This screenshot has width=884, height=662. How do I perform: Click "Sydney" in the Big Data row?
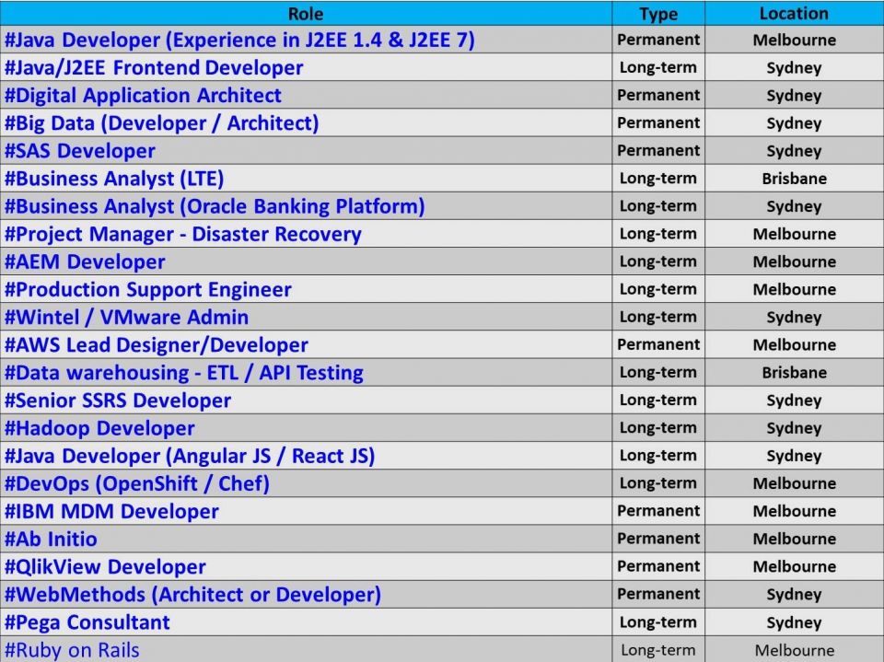(794, 123)
